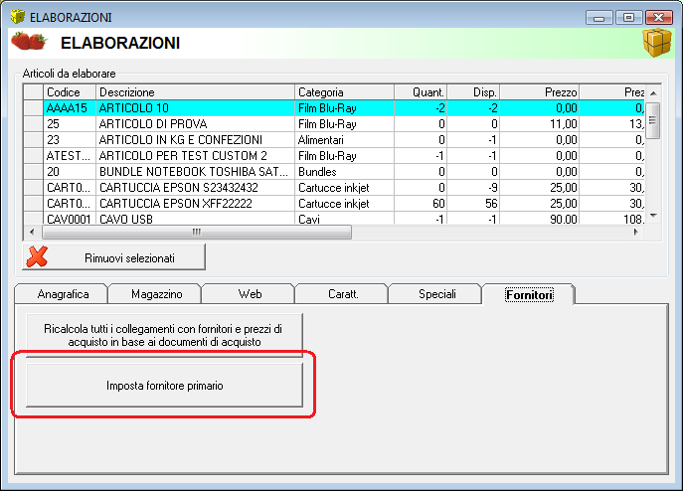
Task: Select the CARTUCCIA EPSON XFF22222 row
Action: [334, 204]
